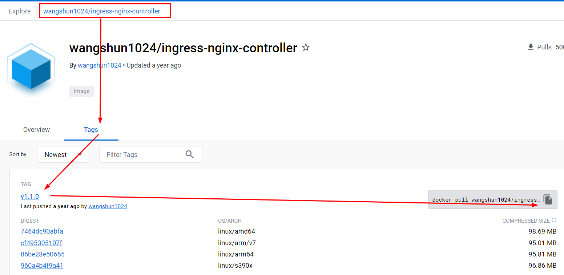The width and height of the screenshot is (564, 275).
Task: Switch to the Overview tab
Action: tap(36, 129)
